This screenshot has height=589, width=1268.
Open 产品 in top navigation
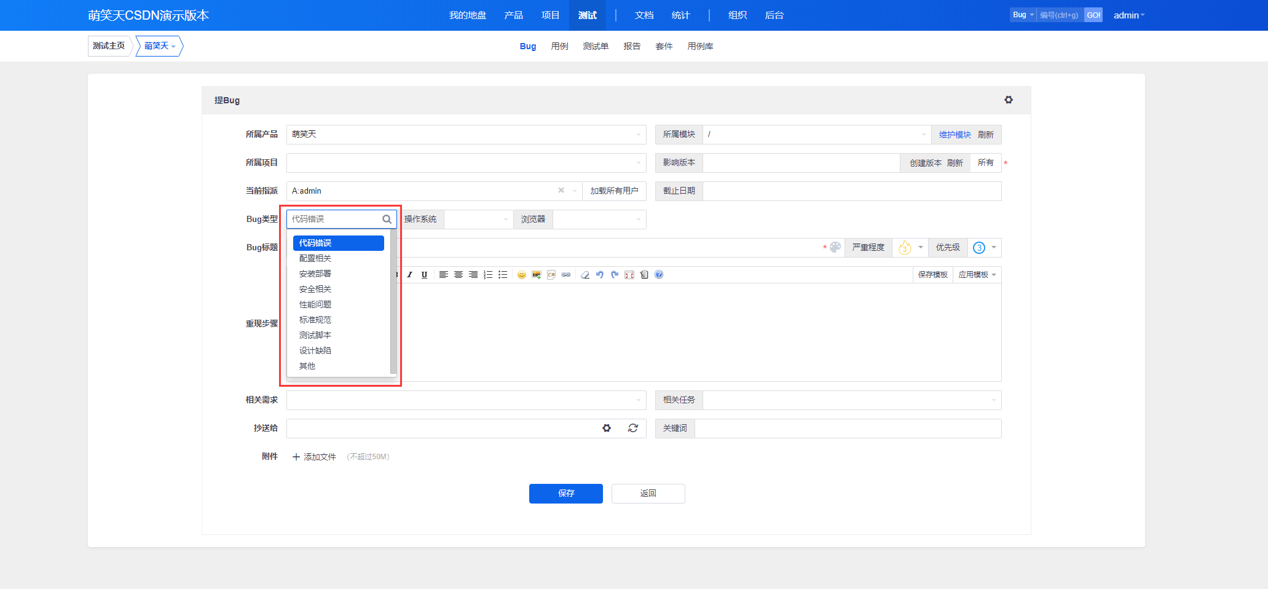(514, 15)
